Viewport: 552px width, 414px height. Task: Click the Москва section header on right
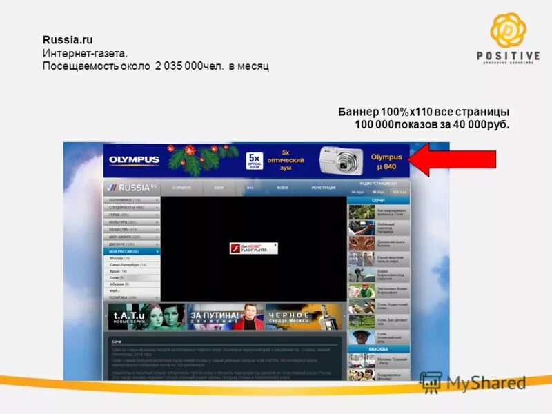[378, 349]
